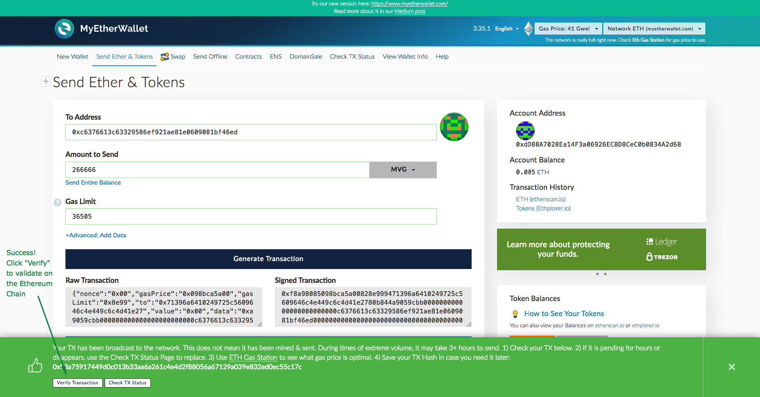This screenshot has width=760, height=397.
Task: Click the etherscan.io balances link
Action: pyautogui.click(x=609, y=326)
